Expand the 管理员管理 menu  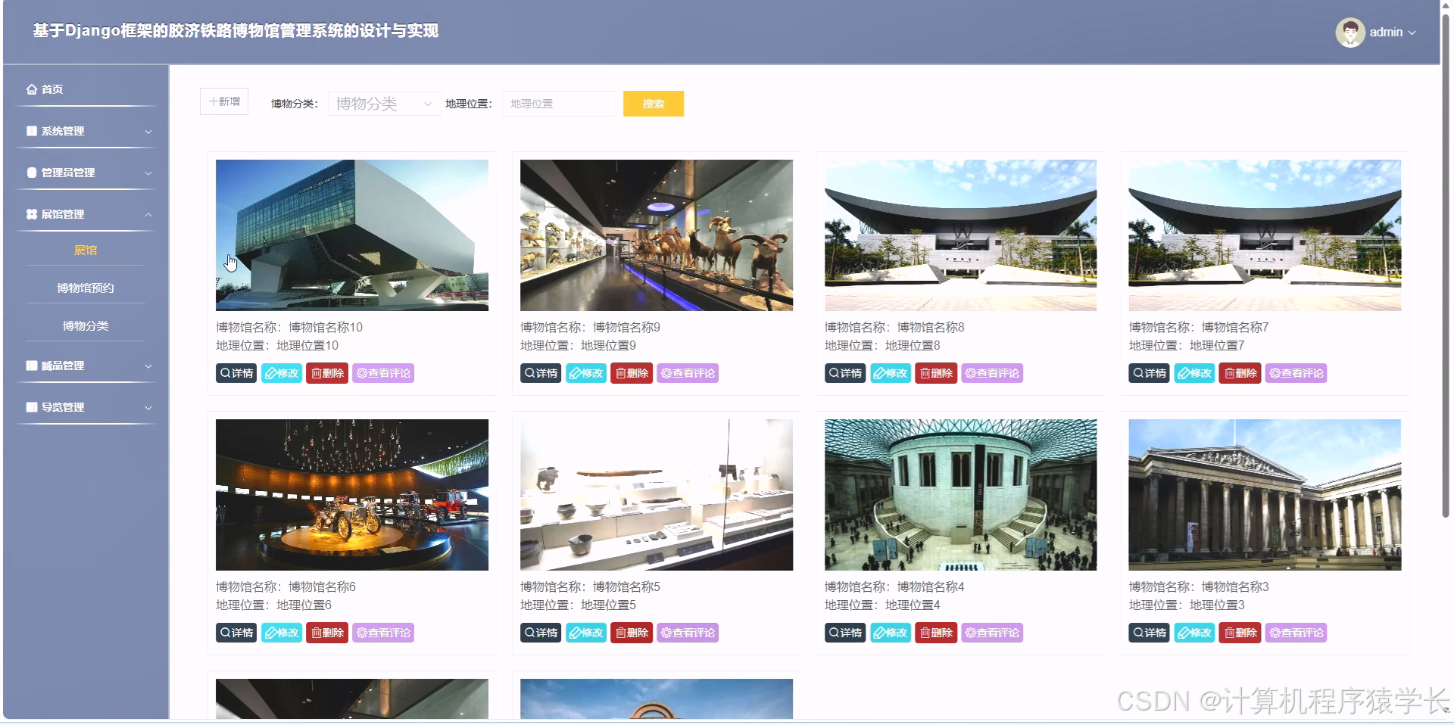[x=86, y=173]
